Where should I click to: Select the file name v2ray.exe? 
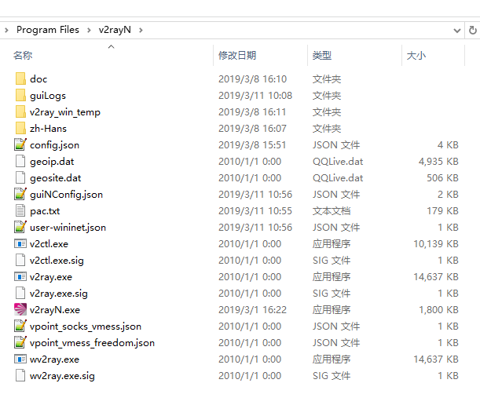[51, 277]
